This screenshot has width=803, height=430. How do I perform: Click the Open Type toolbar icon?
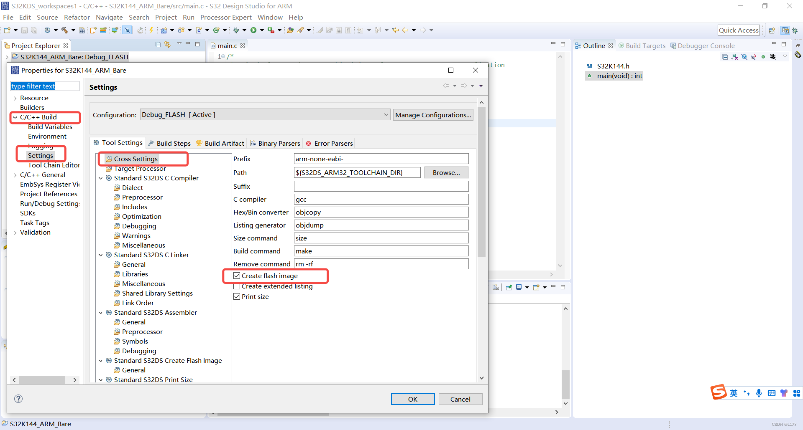click(290, 30)
